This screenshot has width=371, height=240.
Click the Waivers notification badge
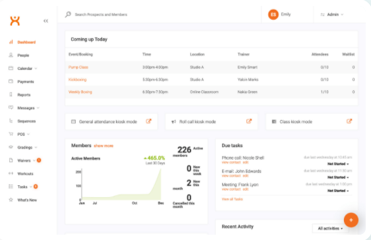(39, 160)
